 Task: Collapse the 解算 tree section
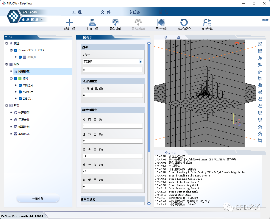(x=6, y=106)
